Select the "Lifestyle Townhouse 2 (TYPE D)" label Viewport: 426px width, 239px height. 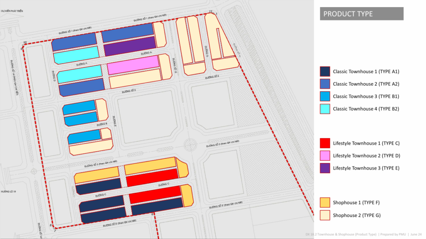coord(366,156)
